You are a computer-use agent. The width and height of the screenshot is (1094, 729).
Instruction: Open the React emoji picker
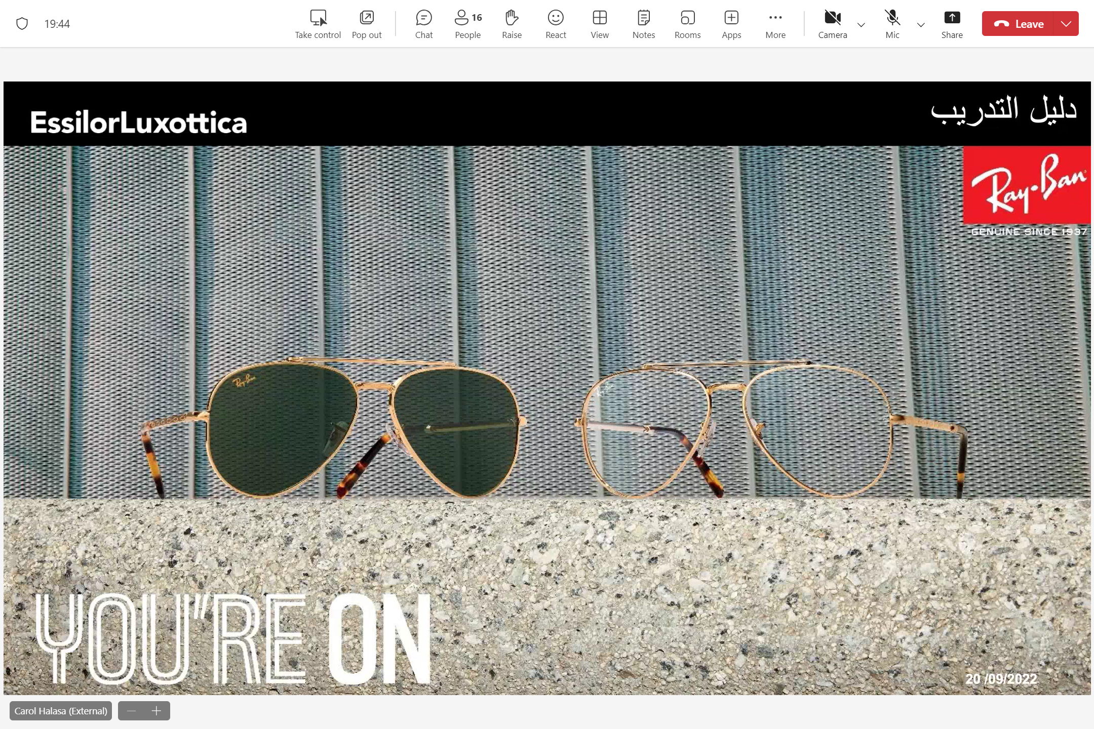pos(556,24)
